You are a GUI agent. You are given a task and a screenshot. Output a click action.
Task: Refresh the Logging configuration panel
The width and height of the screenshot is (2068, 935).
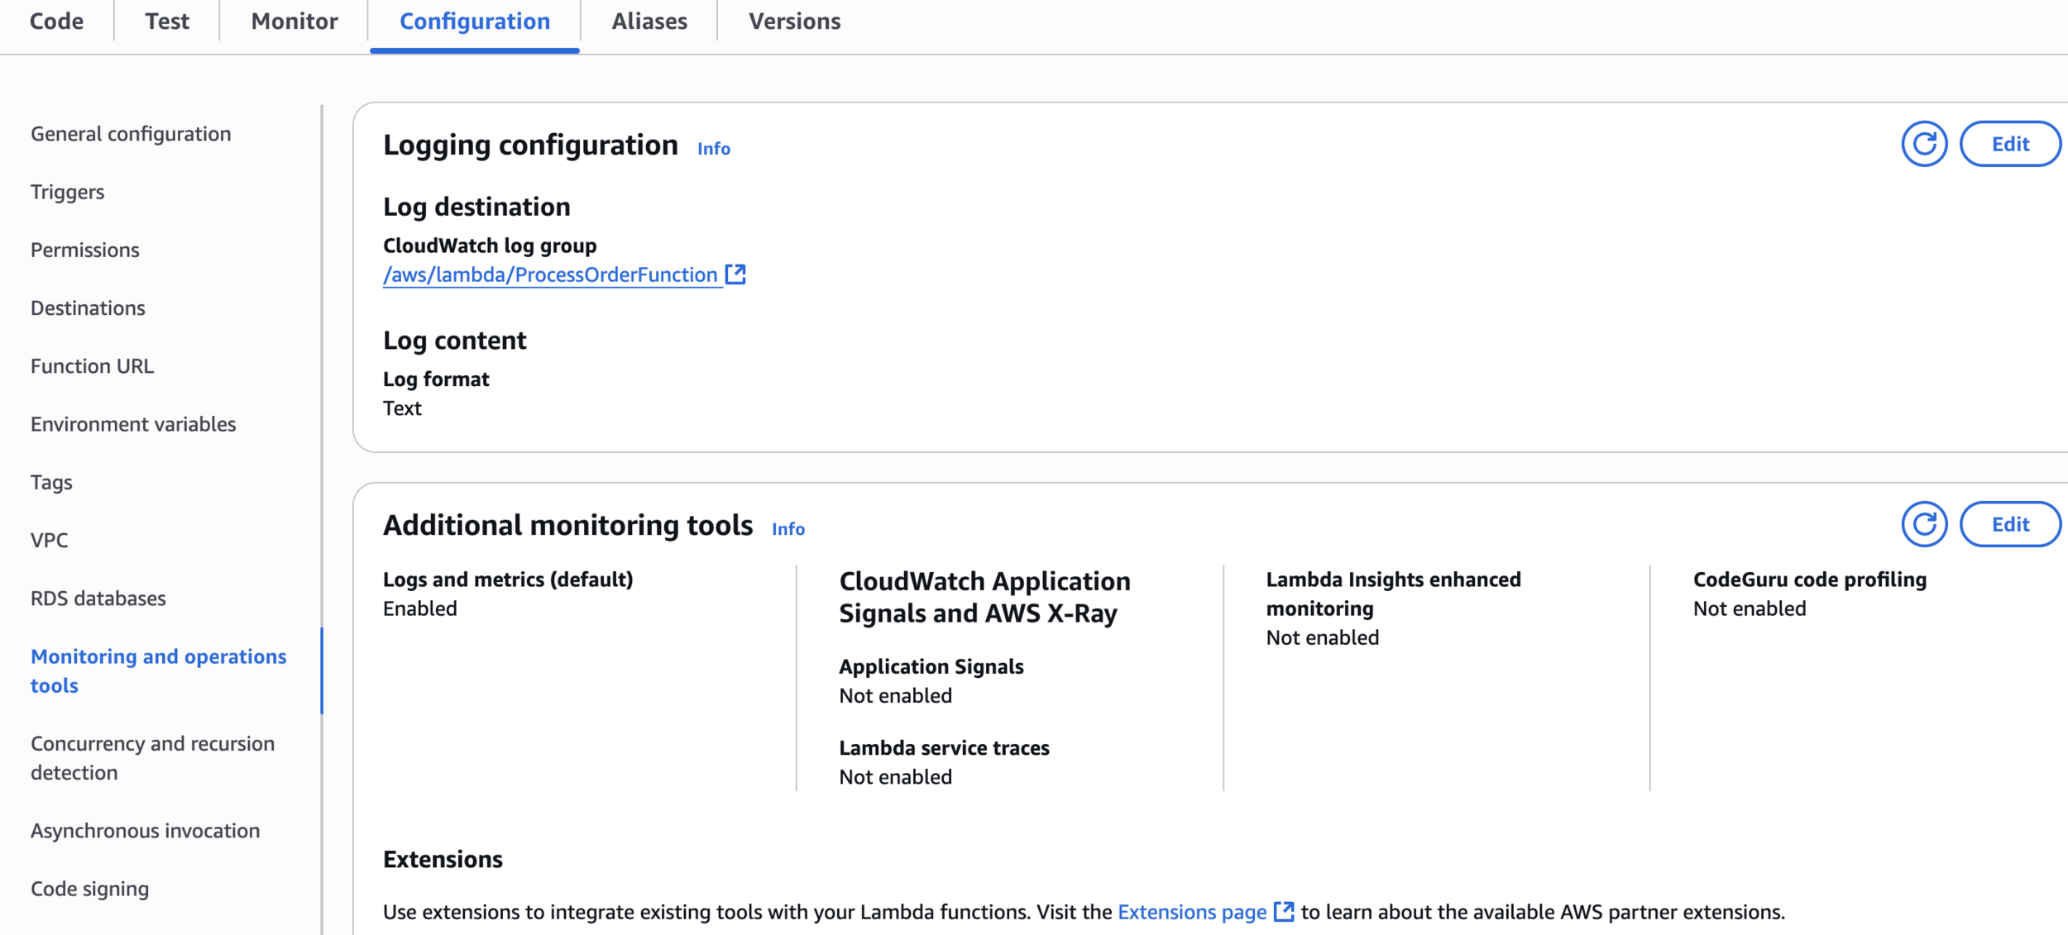coord(1923,144)
